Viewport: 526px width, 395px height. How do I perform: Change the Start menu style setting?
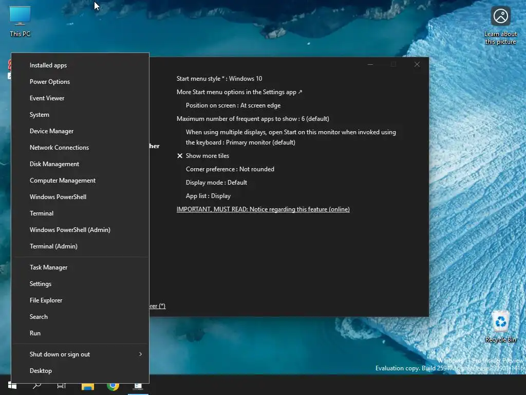pos(219,79)
